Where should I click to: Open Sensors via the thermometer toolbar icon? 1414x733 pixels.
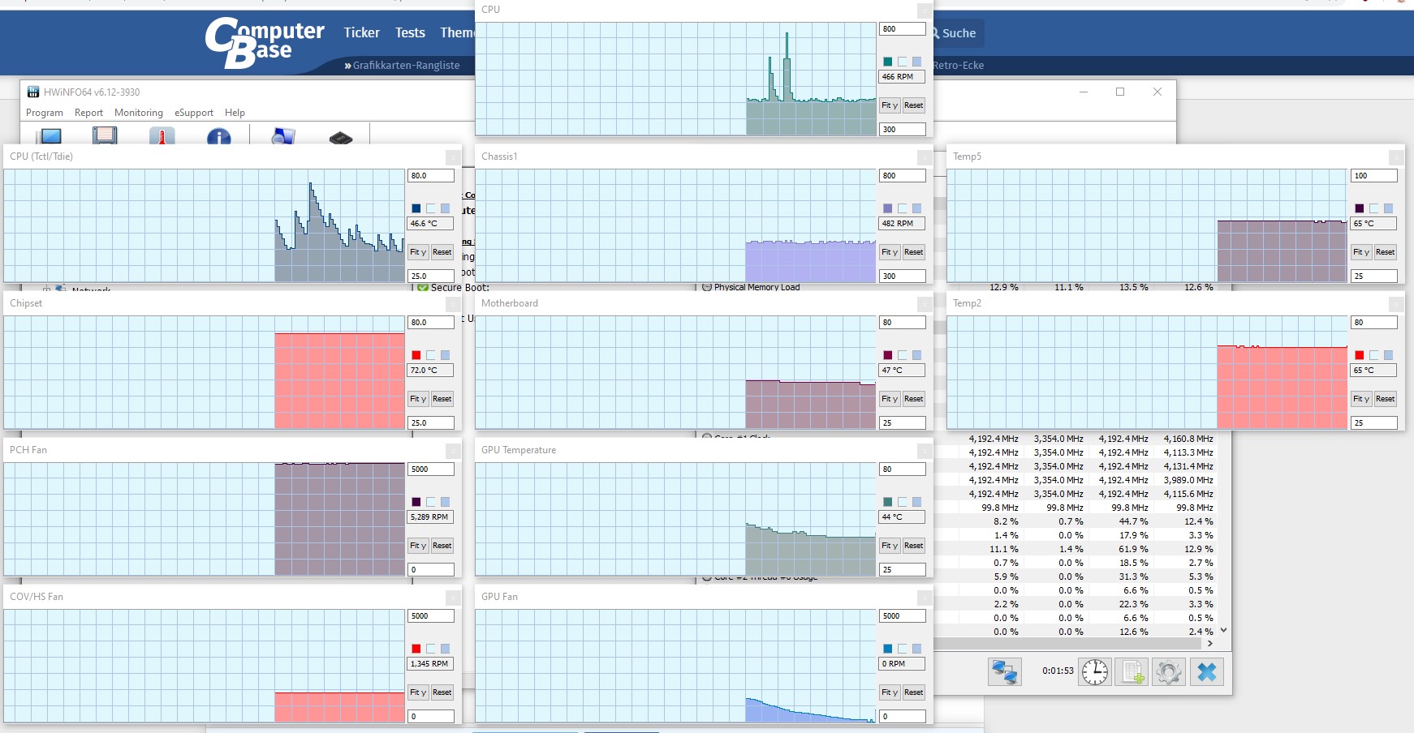click(x=162, y=136)
